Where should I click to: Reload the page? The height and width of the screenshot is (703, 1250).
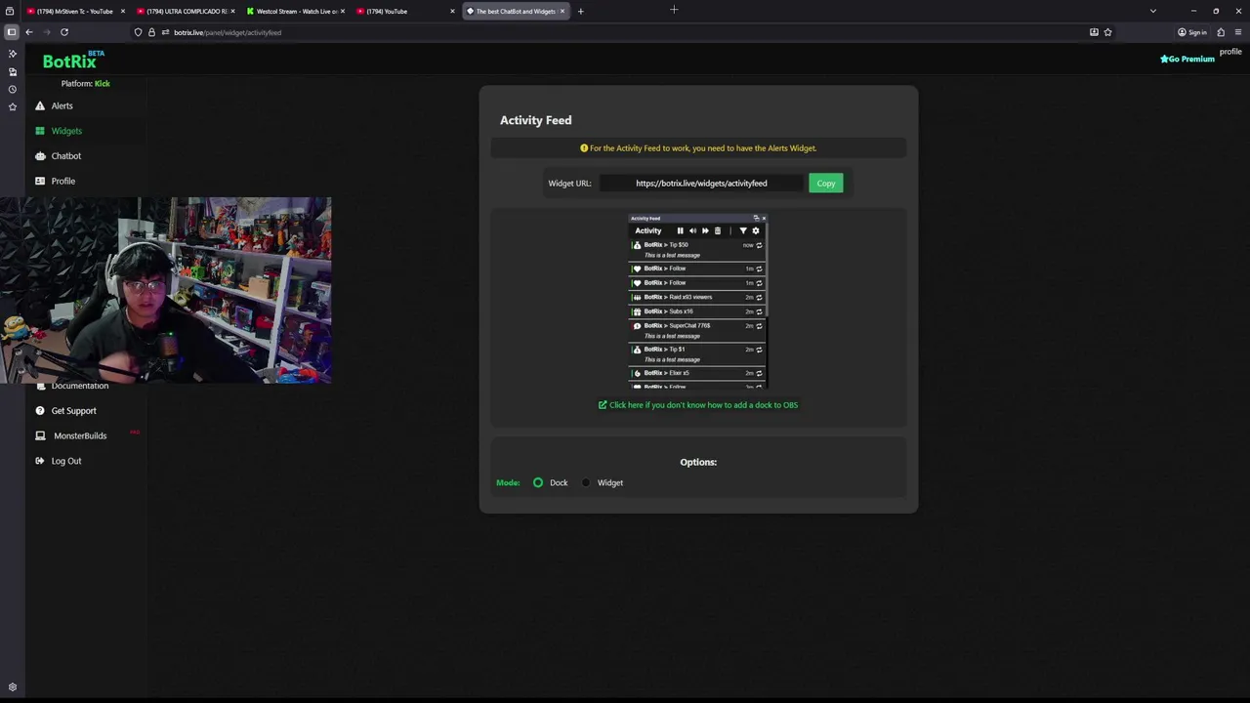coord(64,32)
